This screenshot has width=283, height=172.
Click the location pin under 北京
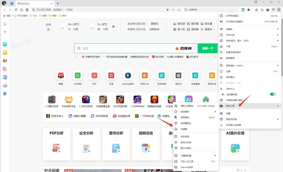(48, 30)
